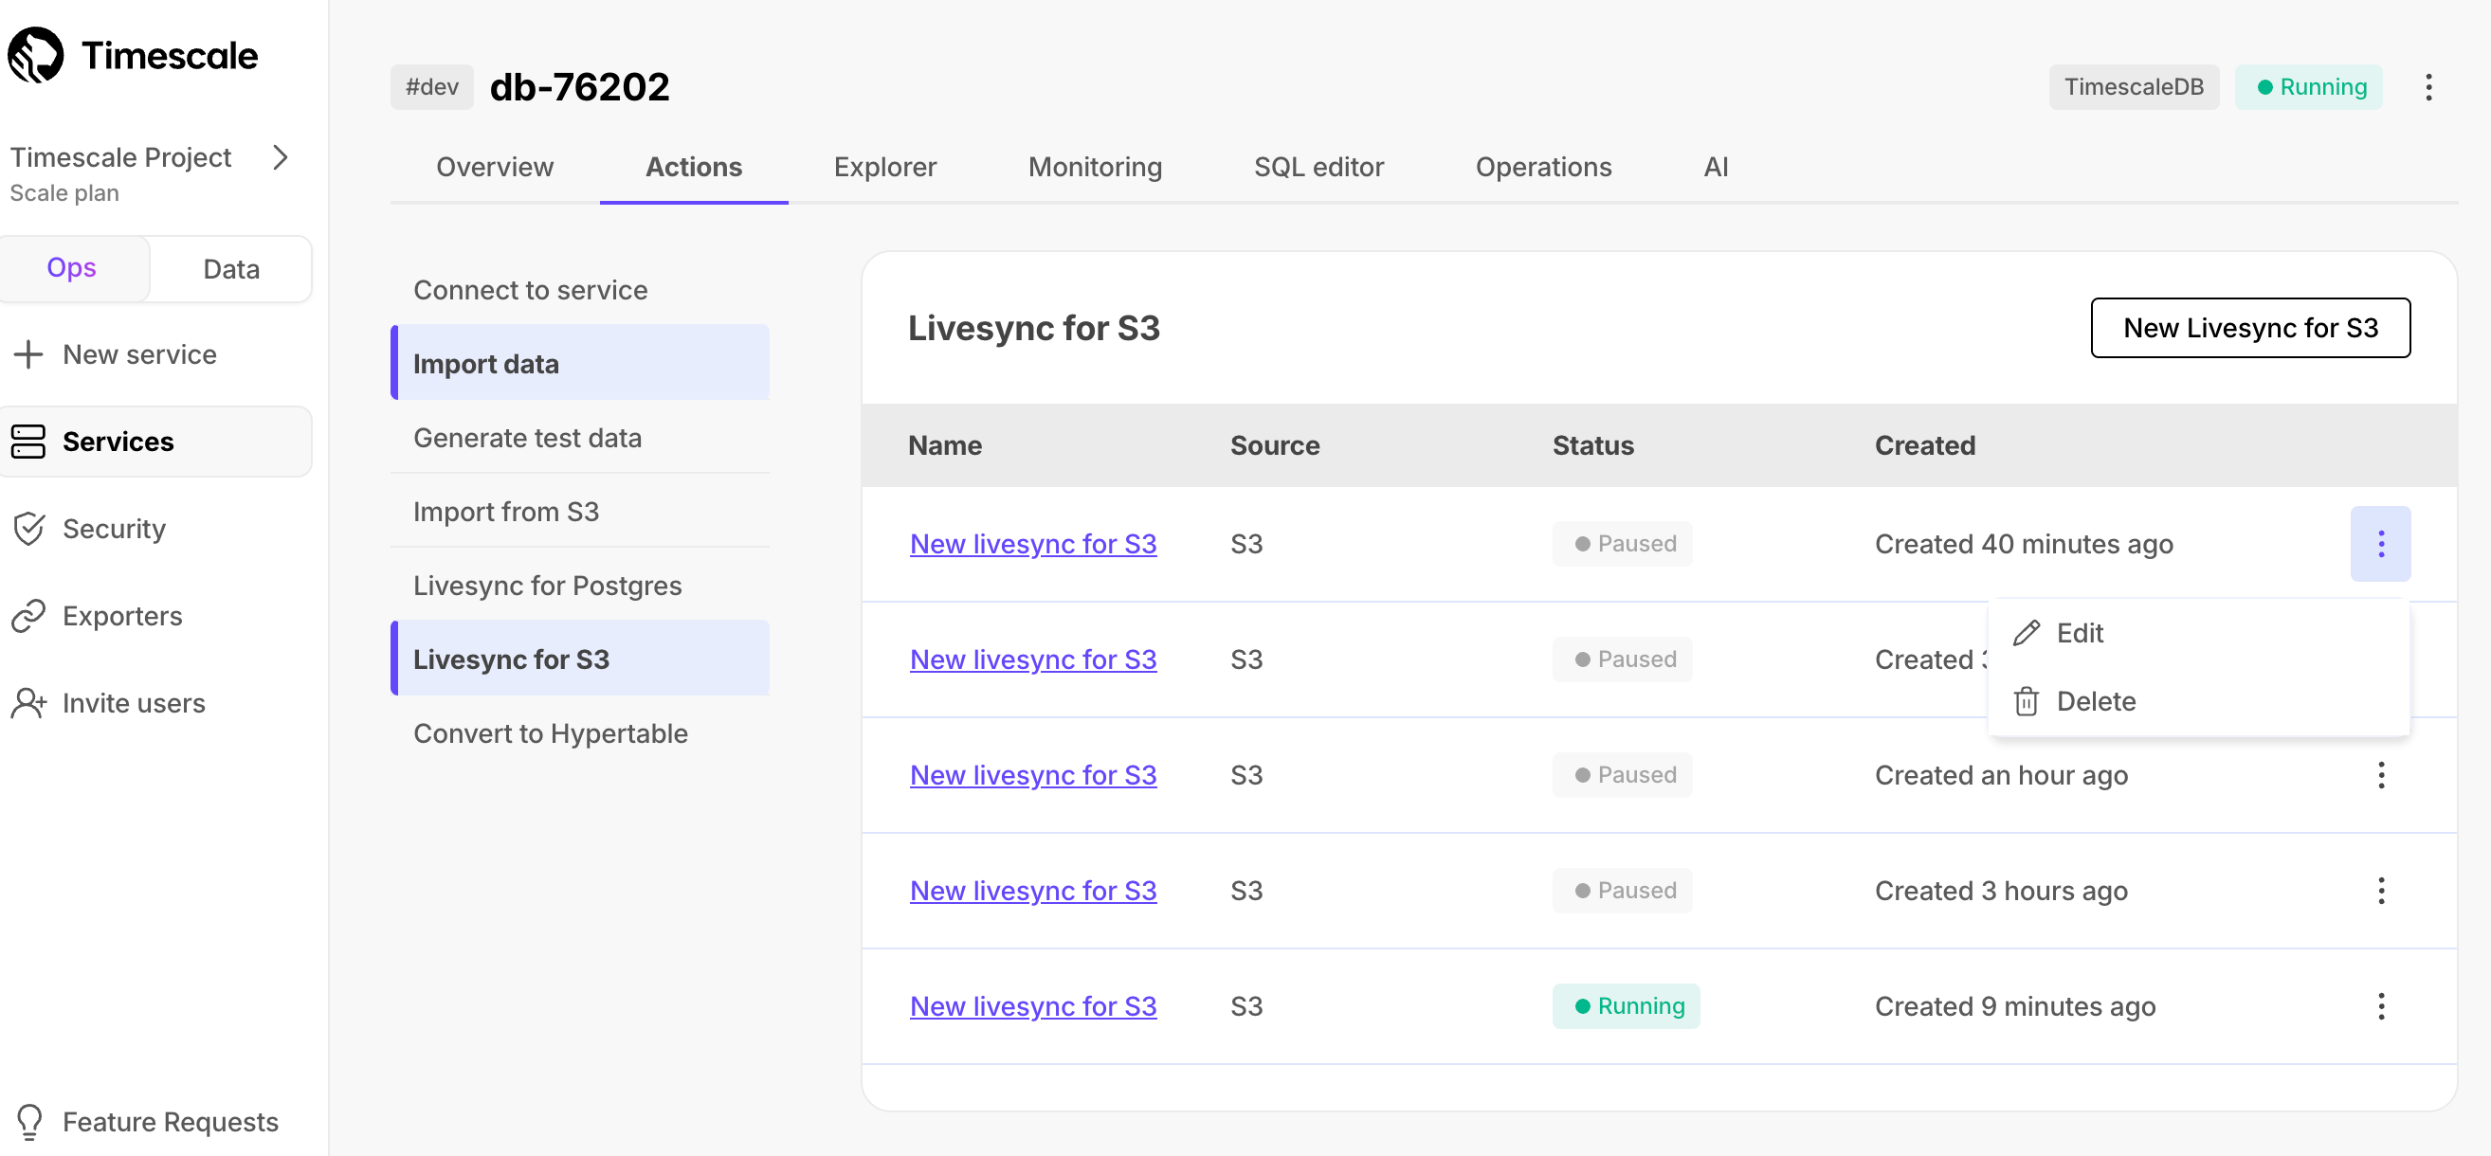Click the Running status badge in header
The height and width of the screenshot is (1156, 2491).
[2308, 87]
